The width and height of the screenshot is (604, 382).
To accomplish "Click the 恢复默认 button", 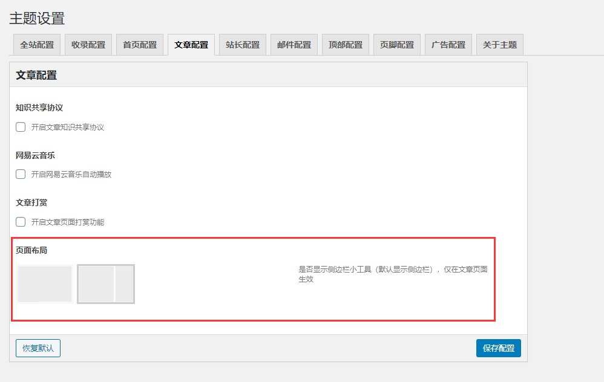I will click(38, 348).
